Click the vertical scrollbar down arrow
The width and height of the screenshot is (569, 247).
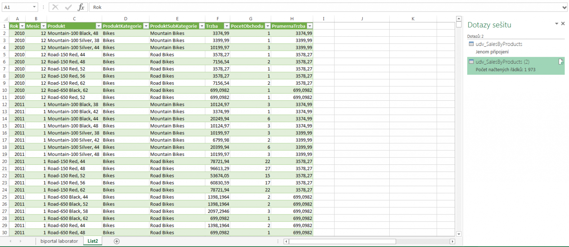point(459,234)
